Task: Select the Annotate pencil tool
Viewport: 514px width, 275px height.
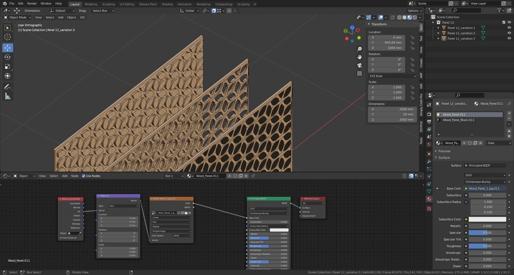Action: pyautogui.click(x=7, y=87)
